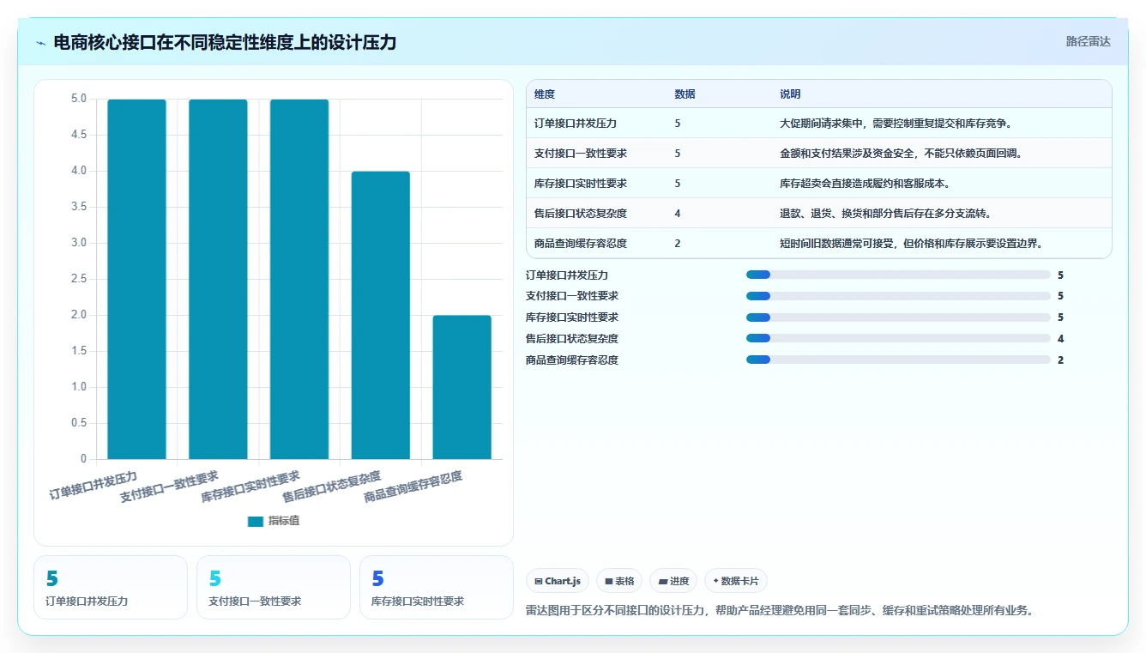Click the 维度 column header
The width and height of the screenshot is (1146, 653).
pyautogui.click(x=544, y=94)
